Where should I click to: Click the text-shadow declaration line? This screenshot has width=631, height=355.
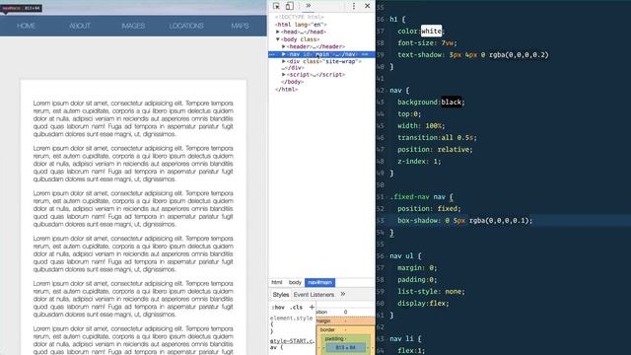(x=473, y=55)
